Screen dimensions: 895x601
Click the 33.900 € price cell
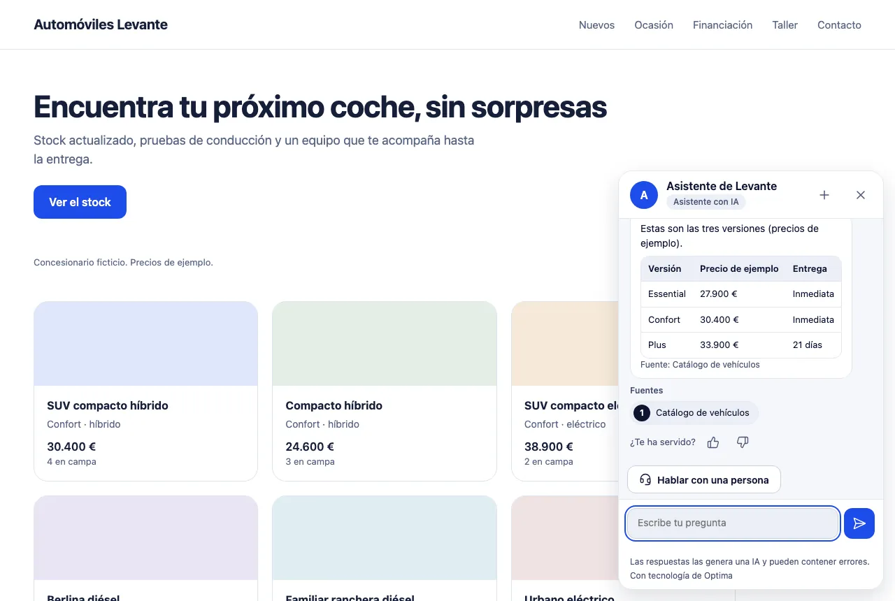(719, 345)
